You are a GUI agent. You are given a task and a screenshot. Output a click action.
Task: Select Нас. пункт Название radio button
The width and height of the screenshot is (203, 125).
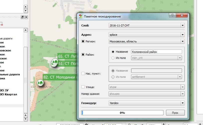click(113, 71)
